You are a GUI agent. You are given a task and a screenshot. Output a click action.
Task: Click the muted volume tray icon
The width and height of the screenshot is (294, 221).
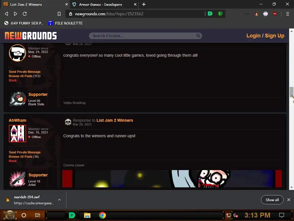tap(235, 215)
